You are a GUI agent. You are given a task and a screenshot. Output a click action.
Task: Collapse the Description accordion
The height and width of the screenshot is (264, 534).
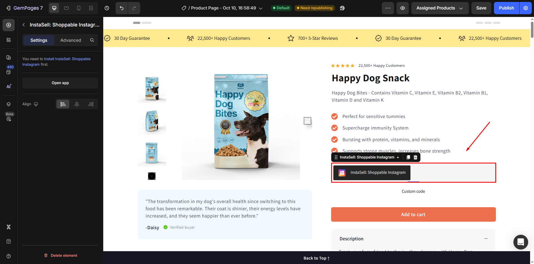(x=486, y=239)
